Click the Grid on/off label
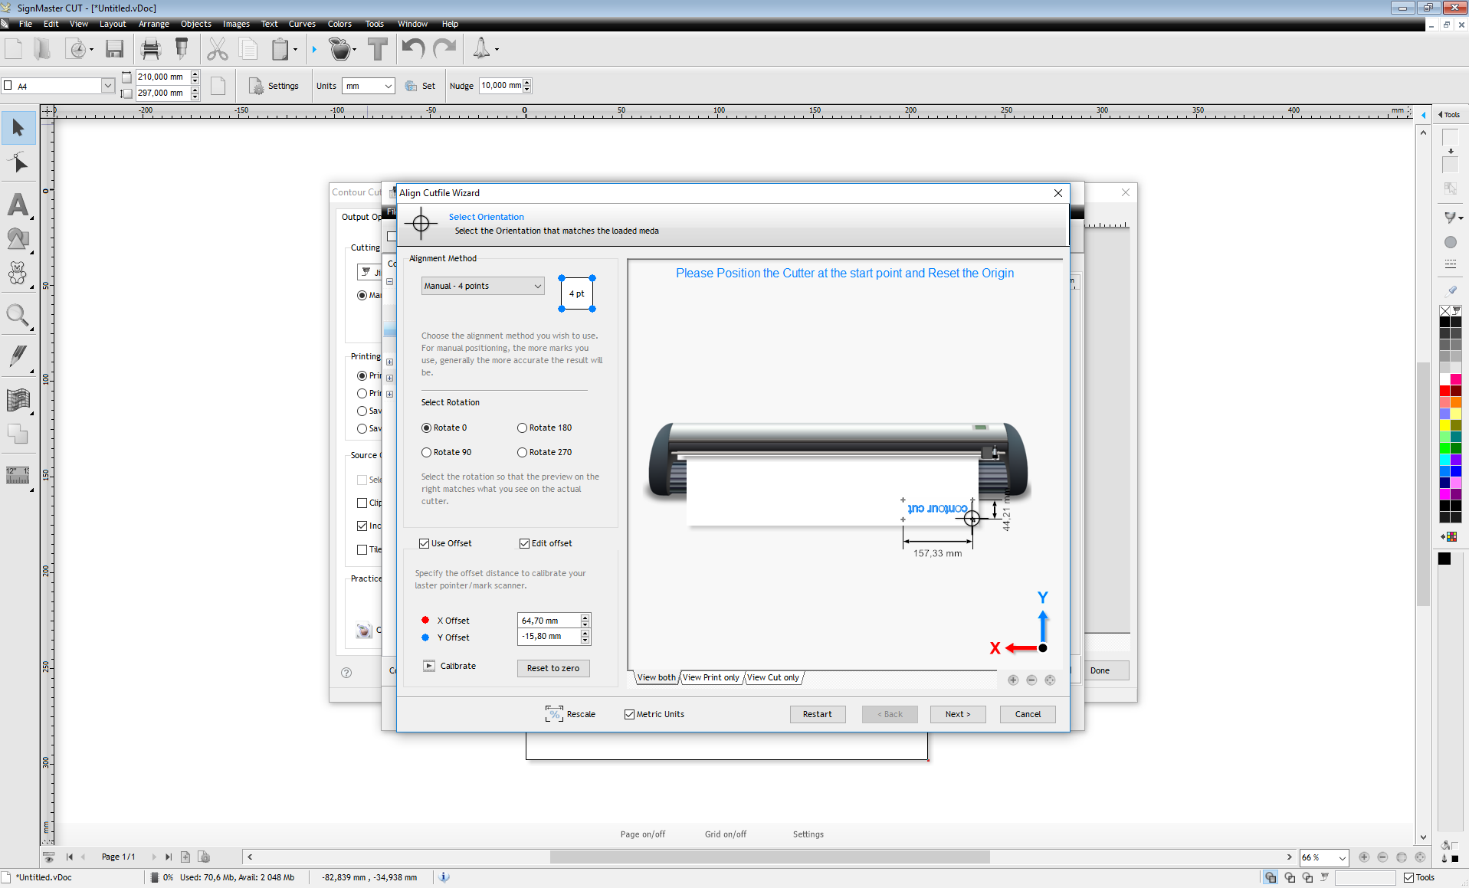Screen dimensions: 1469x888 [726, 834]
